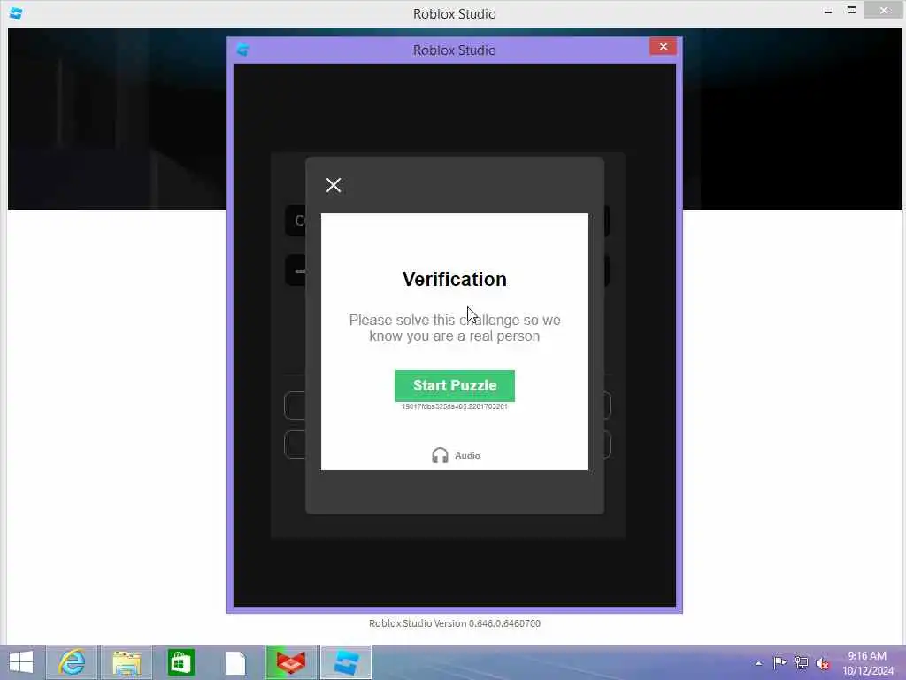Screen dimensions: 906x680
Task: Switch to the Audio challenge option
Action: pos(456,456)
